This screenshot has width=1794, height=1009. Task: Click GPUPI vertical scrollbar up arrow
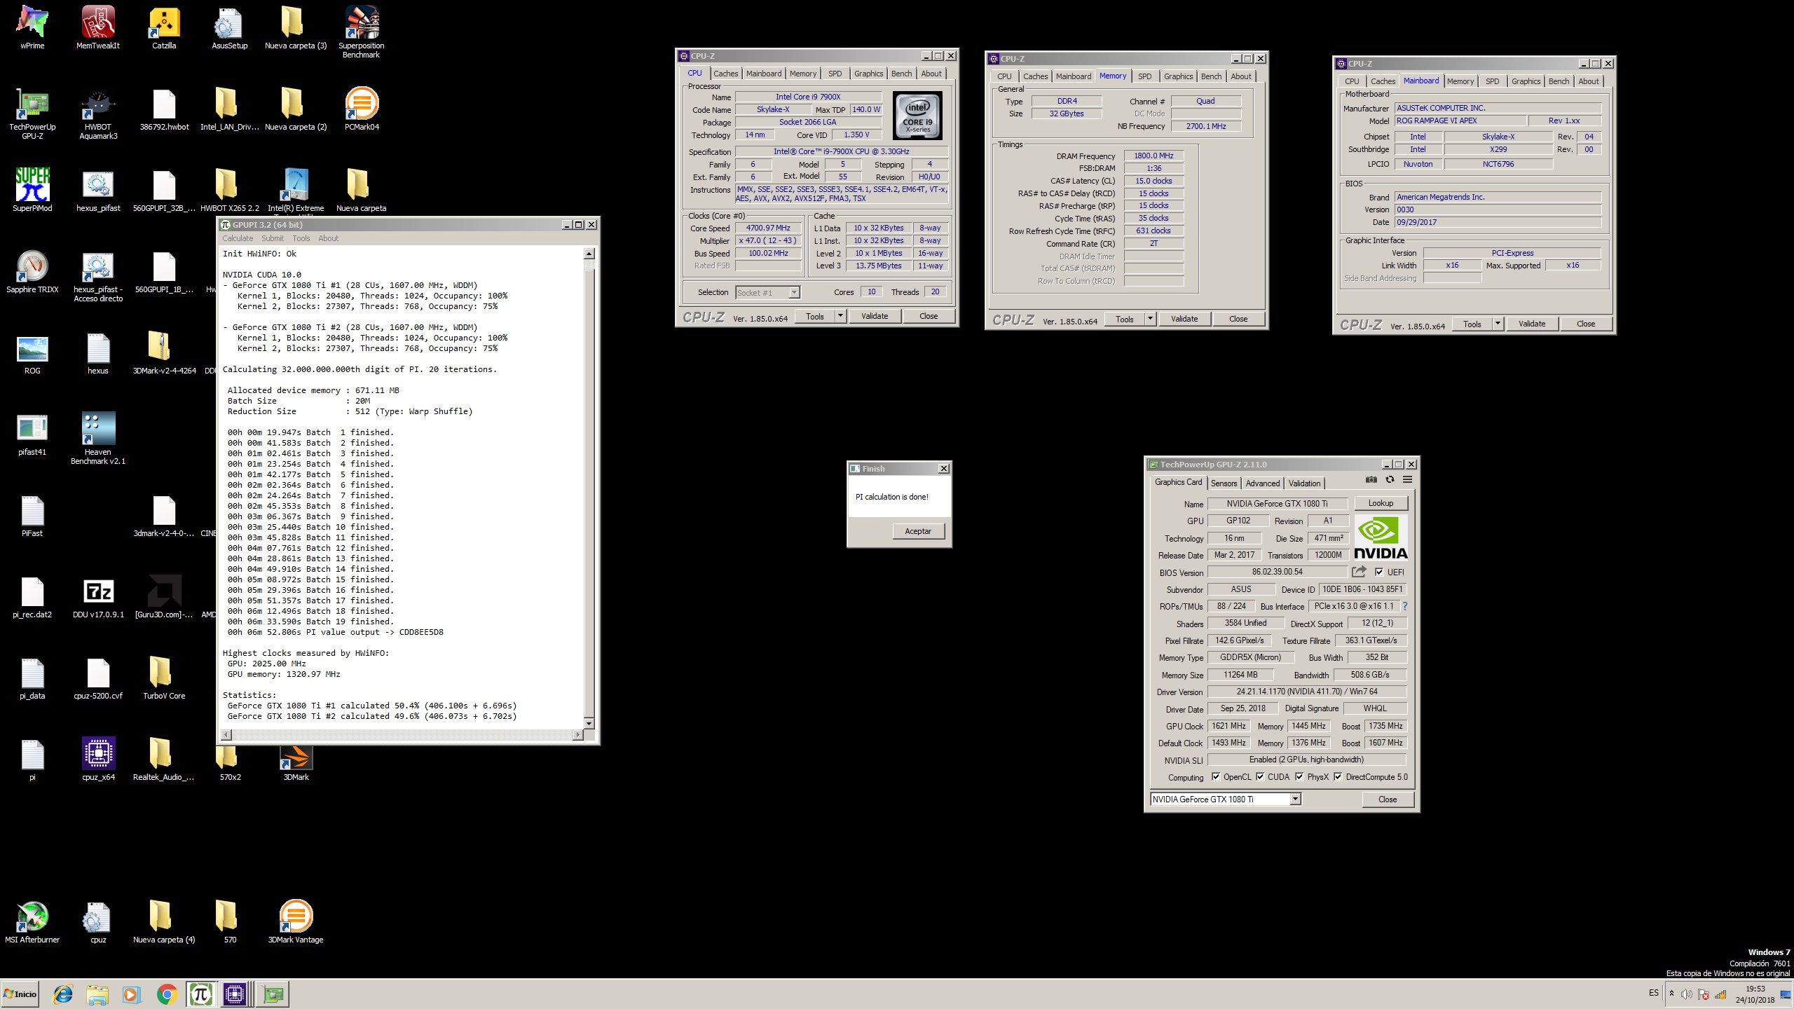coord(589,254)
